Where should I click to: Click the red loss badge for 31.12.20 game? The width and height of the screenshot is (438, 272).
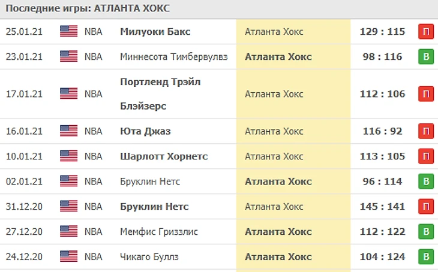pos(426,207)
